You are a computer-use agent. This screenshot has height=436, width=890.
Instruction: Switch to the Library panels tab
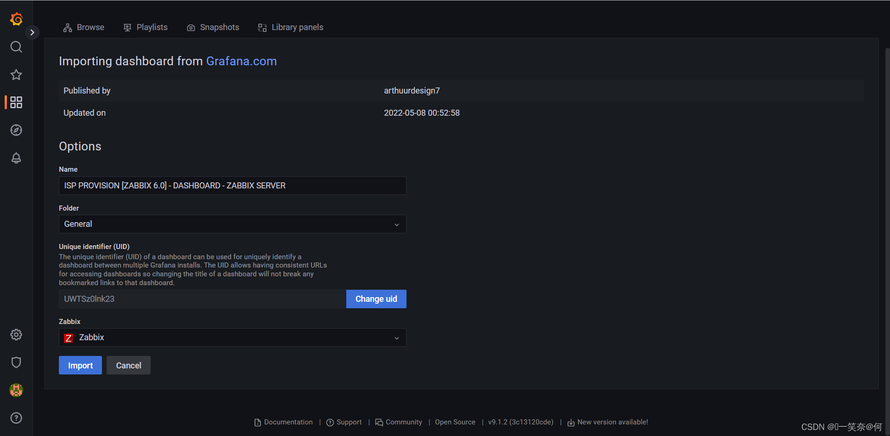coord(291,27)
